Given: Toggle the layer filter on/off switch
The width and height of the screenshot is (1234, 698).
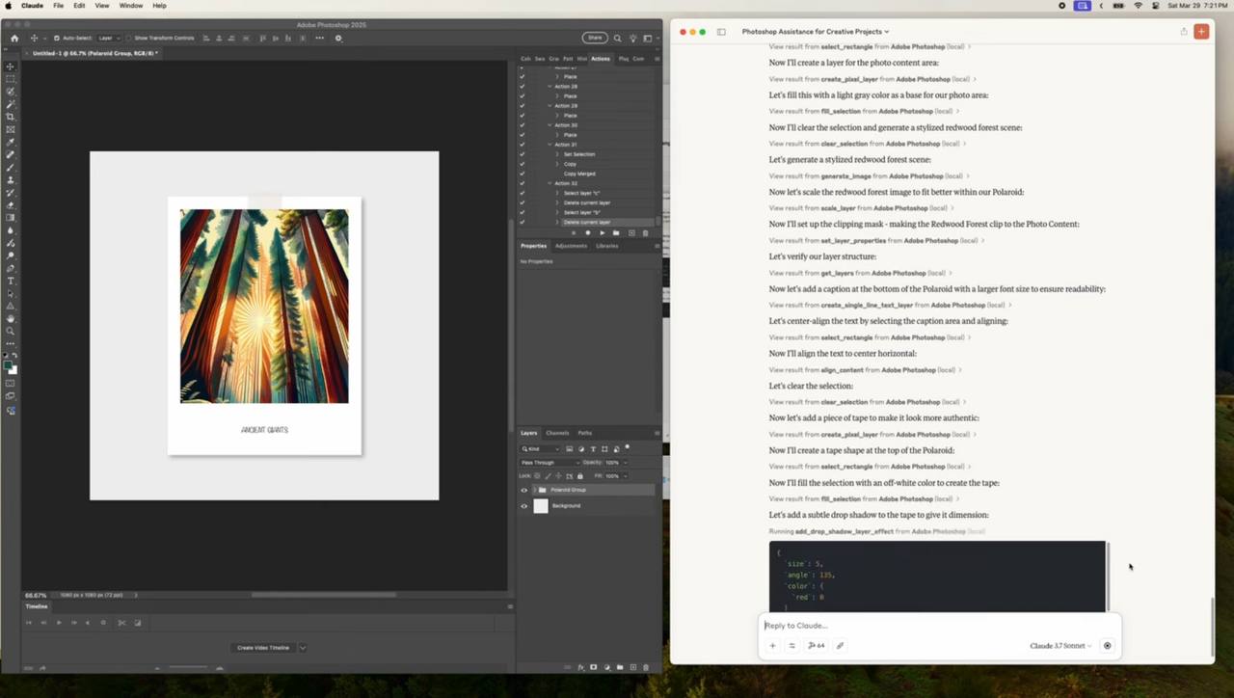Looking at the screenshot, I should pos(627,447).
